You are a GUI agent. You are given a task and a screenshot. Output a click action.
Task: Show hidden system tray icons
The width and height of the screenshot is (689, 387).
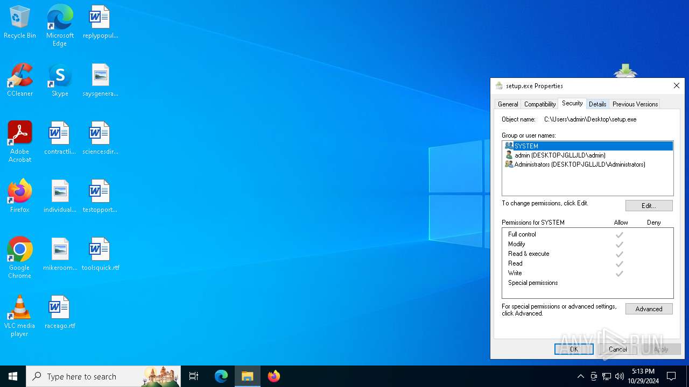click(580, 376)
